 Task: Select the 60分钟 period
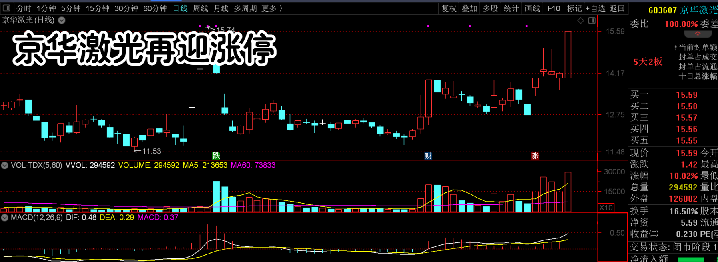coord(155,8)
